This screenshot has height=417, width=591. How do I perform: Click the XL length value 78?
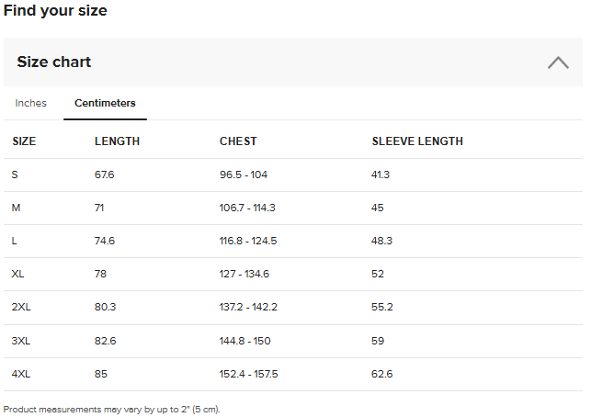pos(101,274)
